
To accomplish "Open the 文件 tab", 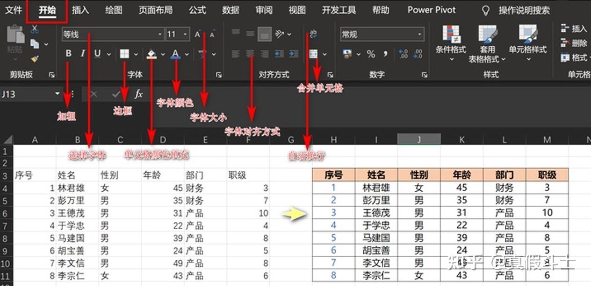I will [x=14, y=10].
